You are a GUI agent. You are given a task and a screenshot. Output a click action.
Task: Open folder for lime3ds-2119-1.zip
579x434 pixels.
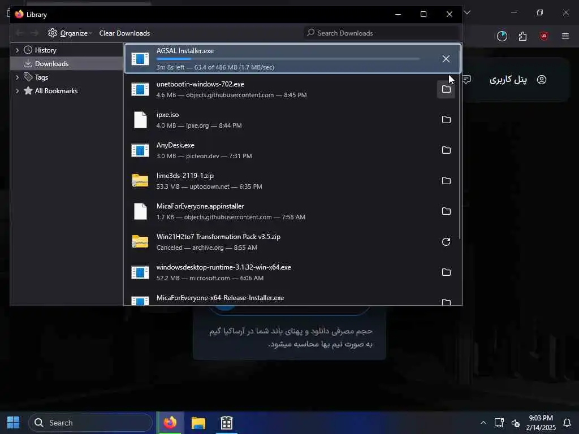click(x=446, y=181)
